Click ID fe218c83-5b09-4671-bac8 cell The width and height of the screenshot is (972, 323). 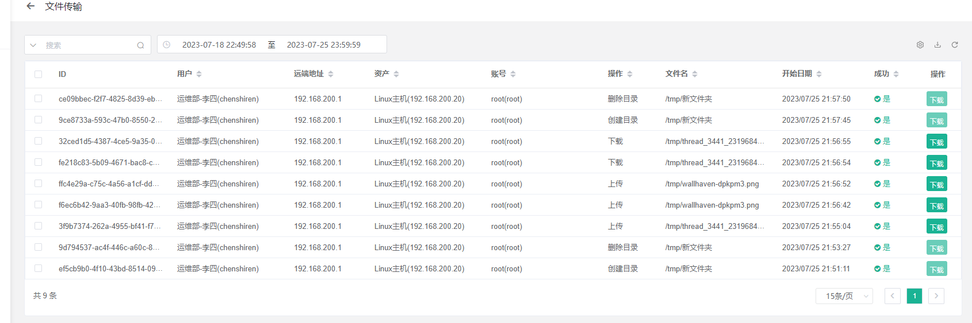[x=109, y=162]
